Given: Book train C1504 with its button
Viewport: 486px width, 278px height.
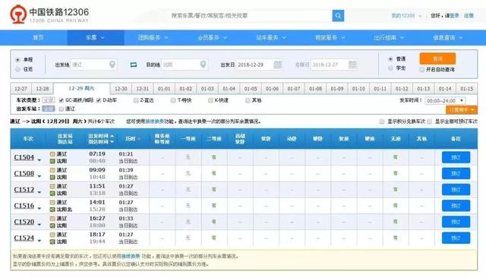Looking at the screenshot, I should pyautogui.click(x=456, y=157).
